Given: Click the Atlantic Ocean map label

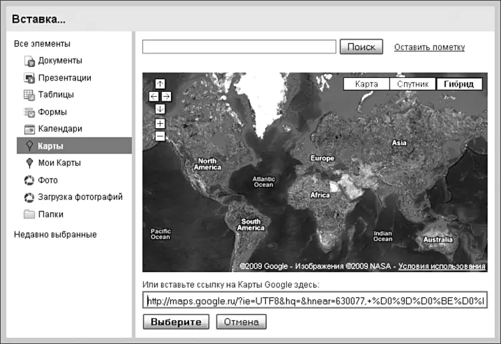Looking at the screenshot, I should pyautogui.click(x=264, y=182).
